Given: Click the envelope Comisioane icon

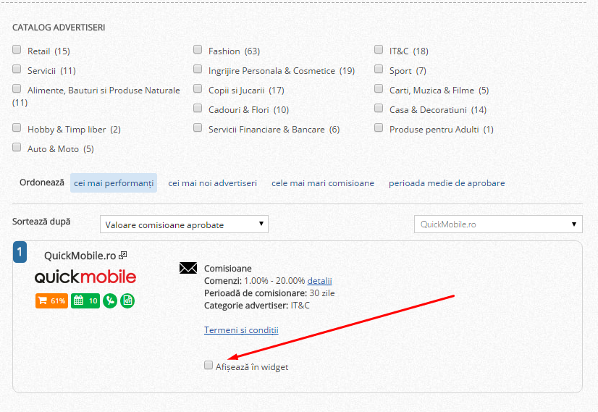Looking at the screenshot, I should [x=188, y=268].
